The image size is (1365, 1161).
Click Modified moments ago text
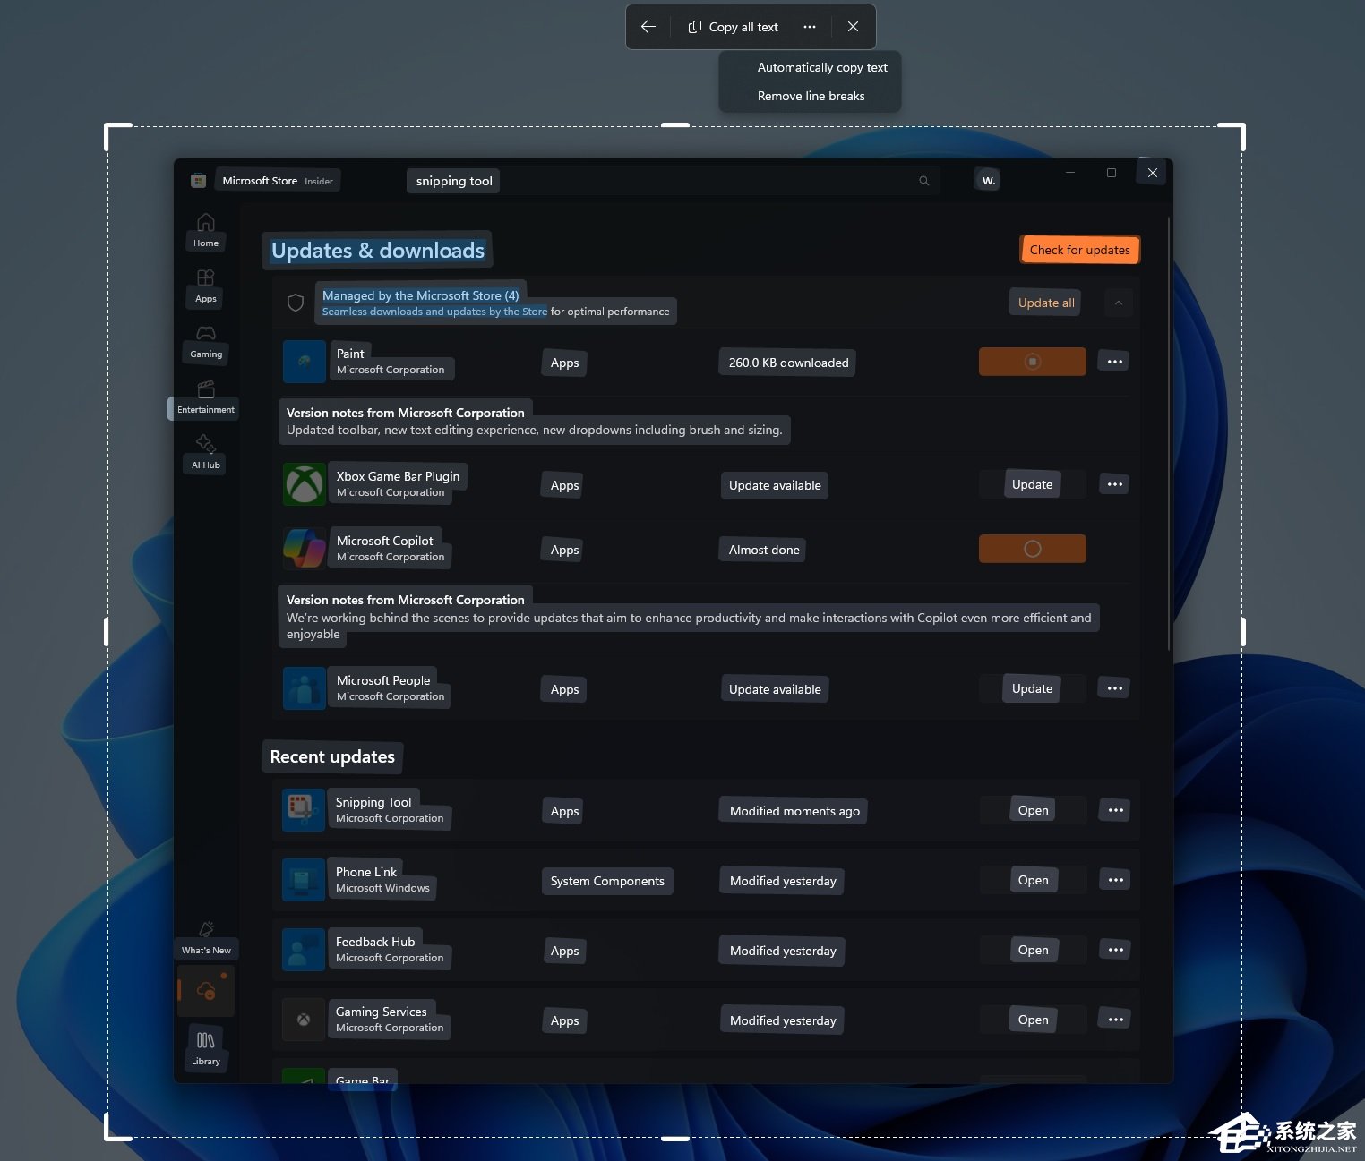point(794,811)
